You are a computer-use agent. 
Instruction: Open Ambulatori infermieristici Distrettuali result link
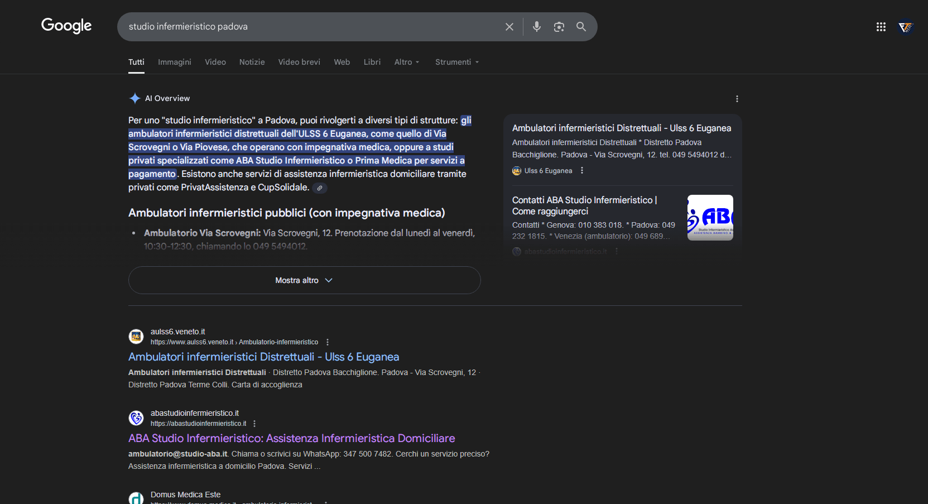[x=263, y=357]
